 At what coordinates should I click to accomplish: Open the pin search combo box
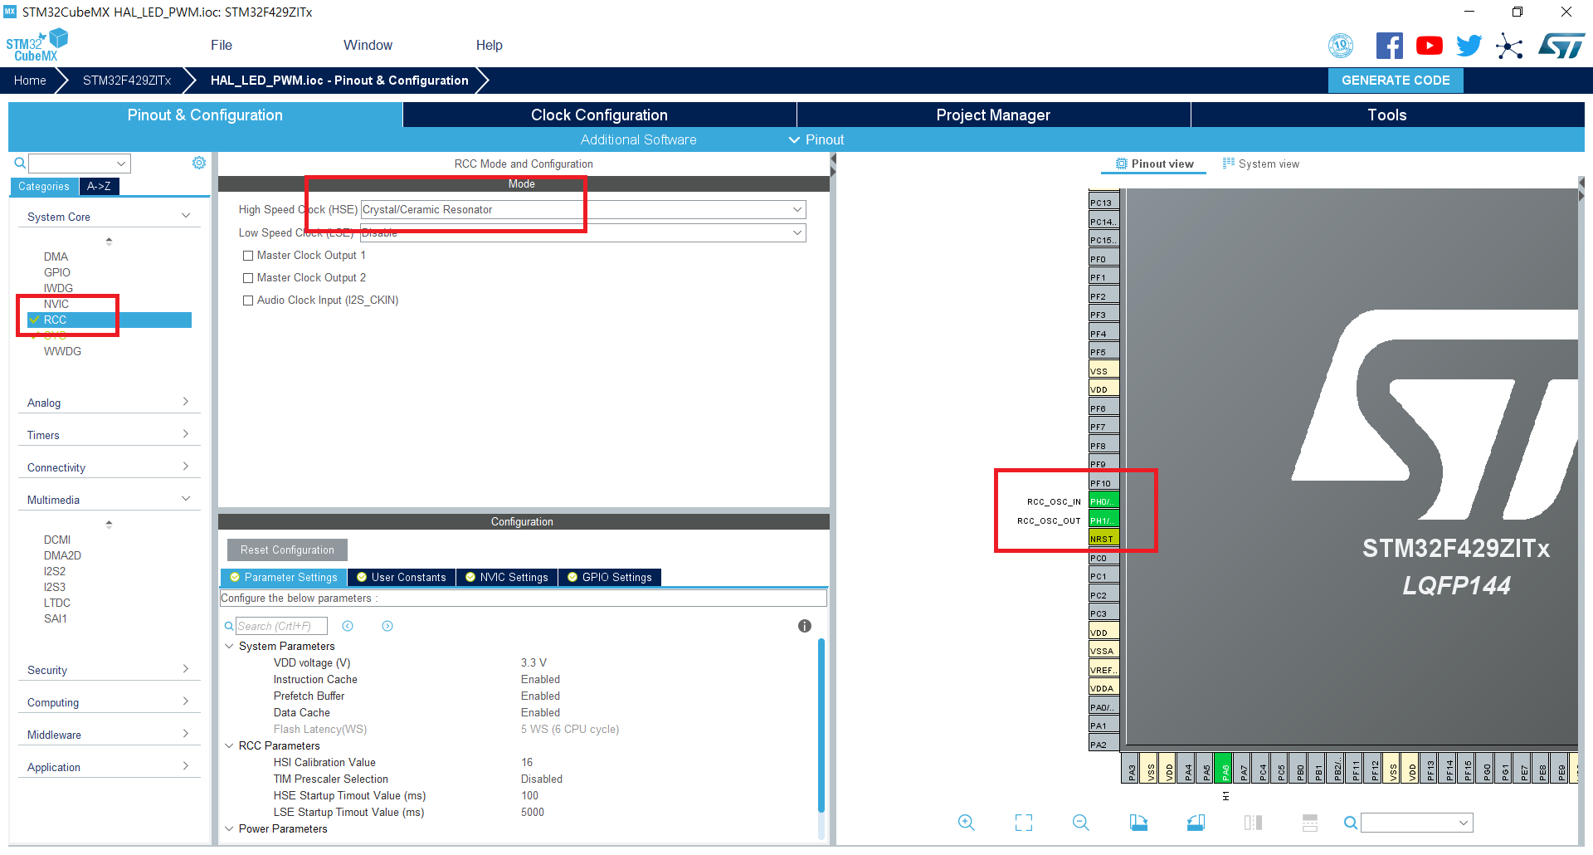[x=1417, y=823]
